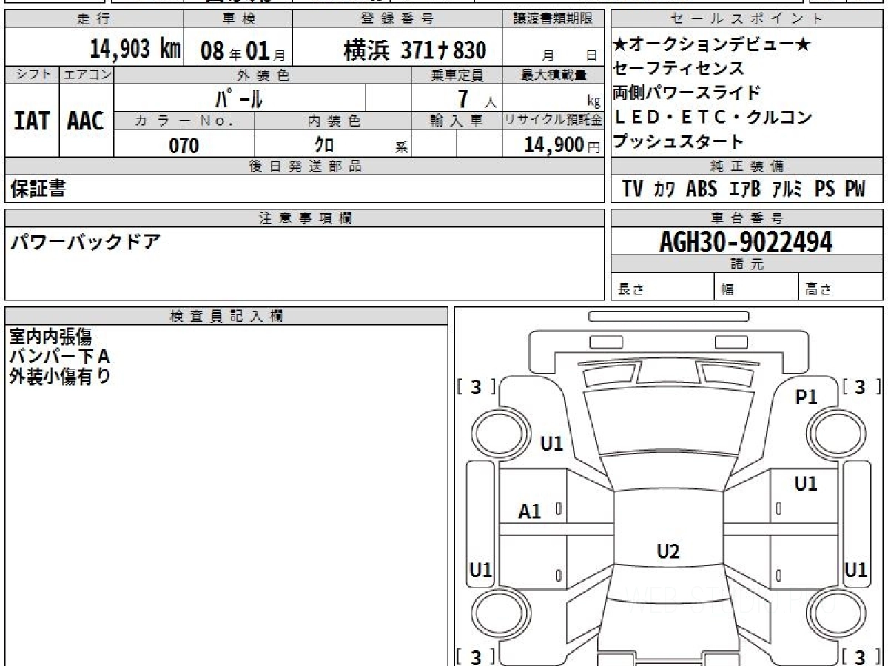Screen dimensions: 888x666
Task: Click the 純正装備 header
Action: [747, 166]
